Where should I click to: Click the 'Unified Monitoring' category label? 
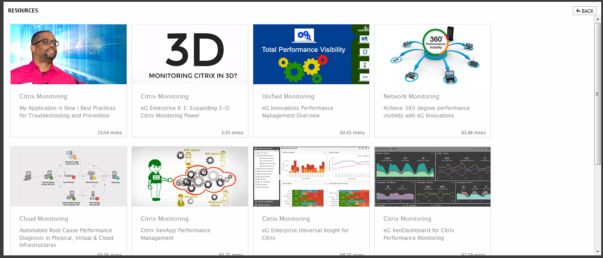point(288,96)
